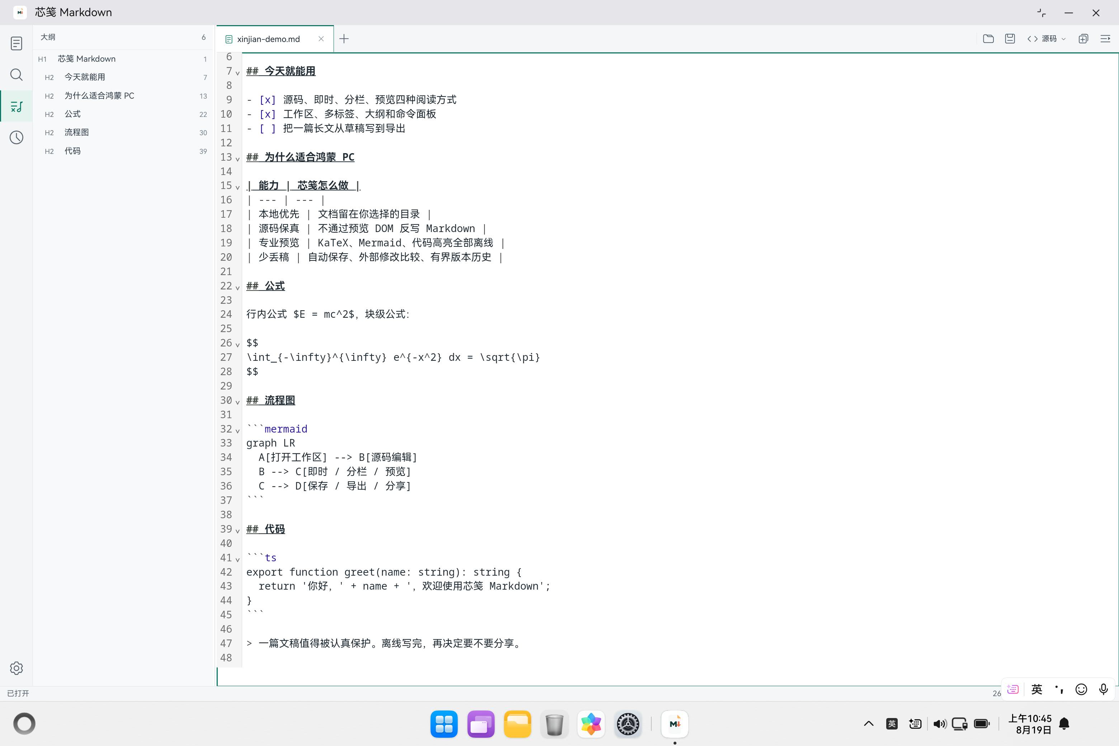Image resolution: width=1119 pixels, height=746 pixels.
Task: Open version history clock icon
Action: [x=16, y=137]
